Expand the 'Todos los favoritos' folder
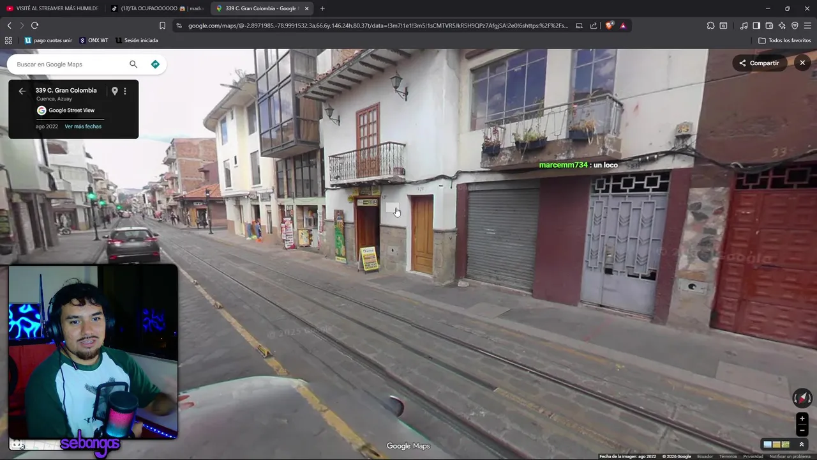The height and width of the screenshot is (460, 817). coord(784,40)
